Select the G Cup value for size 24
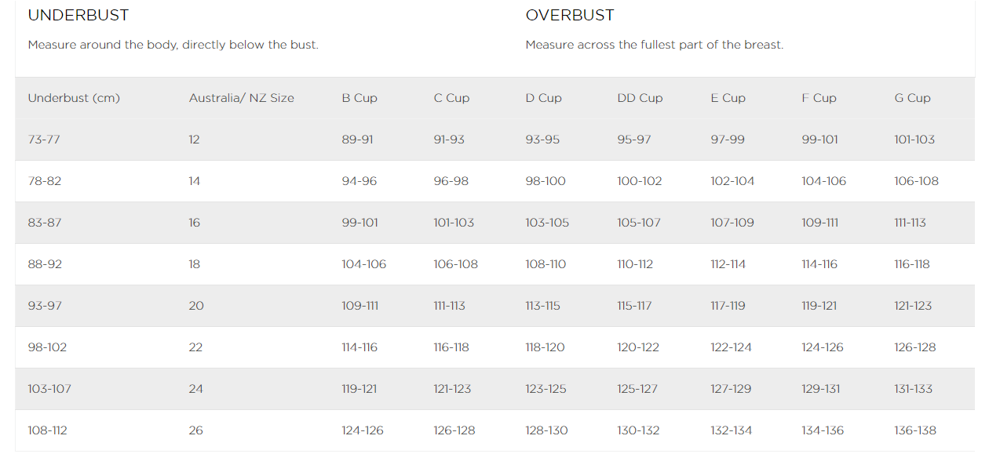This screenshot has width=989, height=472. (x=914, y=389)
